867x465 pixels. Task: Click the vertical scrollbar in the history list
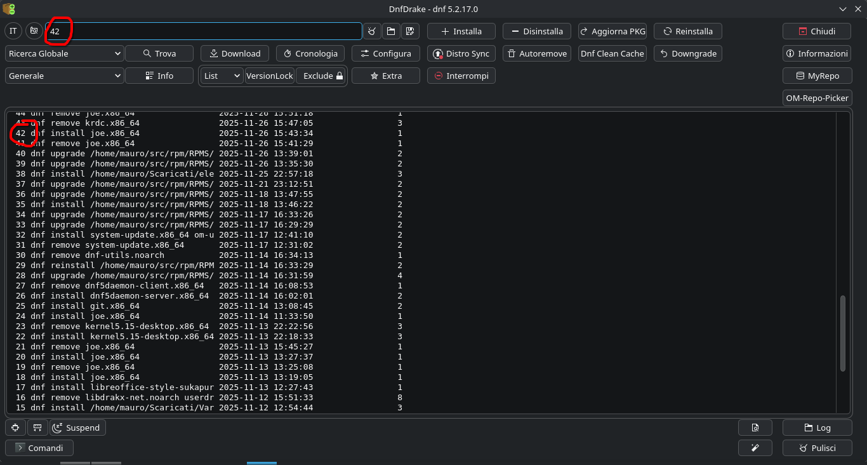click(842, 334)
